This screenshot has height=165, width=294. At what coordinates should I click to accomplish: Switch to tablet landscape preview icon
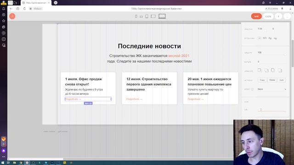(x=153, y=16)
